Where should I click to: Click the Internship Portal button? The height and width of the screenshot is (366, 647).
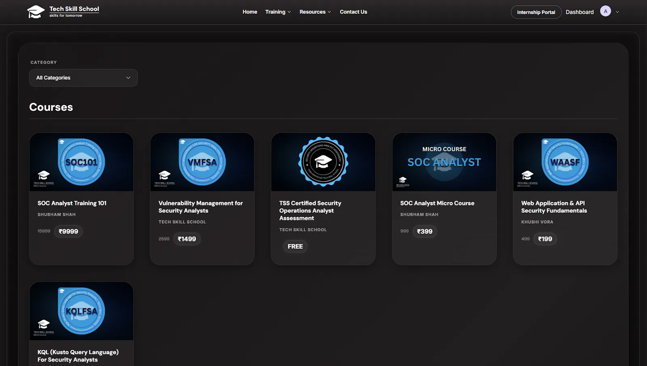(536, 12)
